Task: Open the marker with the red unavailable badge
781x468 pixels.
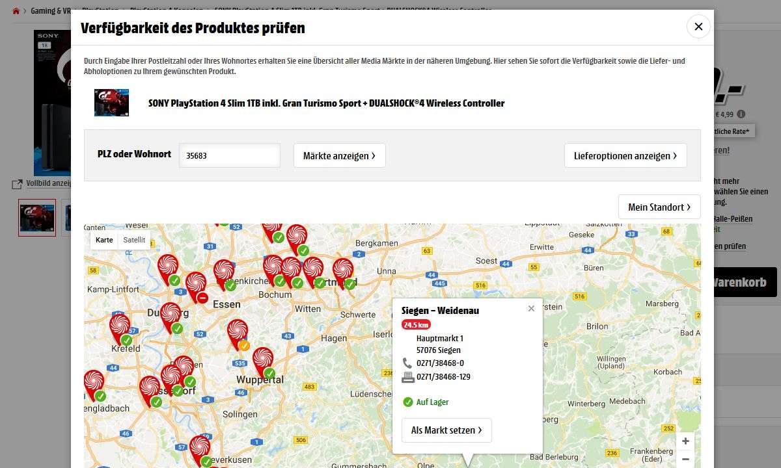Action: click(x=197, y=287)
